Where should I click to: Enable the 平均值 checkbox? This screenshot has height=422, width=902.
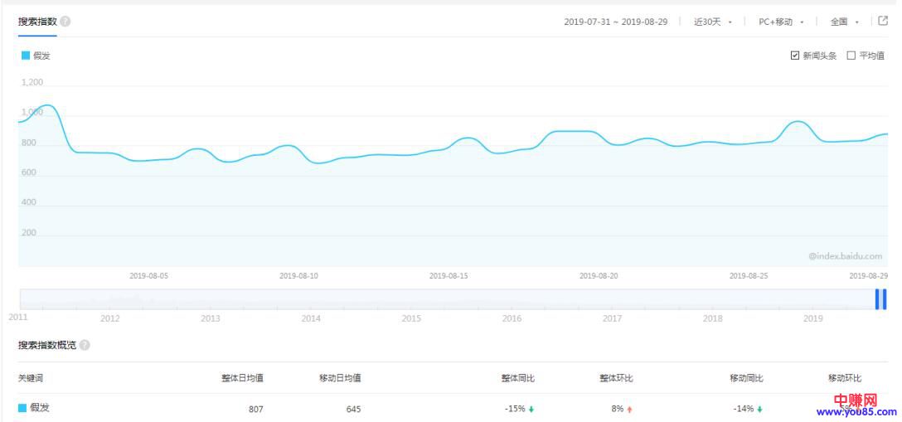[x=851, y=56]
